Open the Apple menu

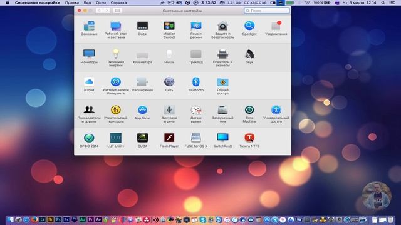(8, 2)
